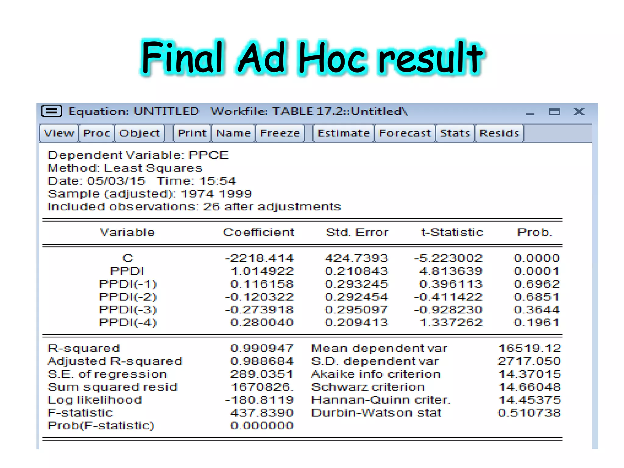Close the Equation UNTITLED window

(x=579, y=112)
